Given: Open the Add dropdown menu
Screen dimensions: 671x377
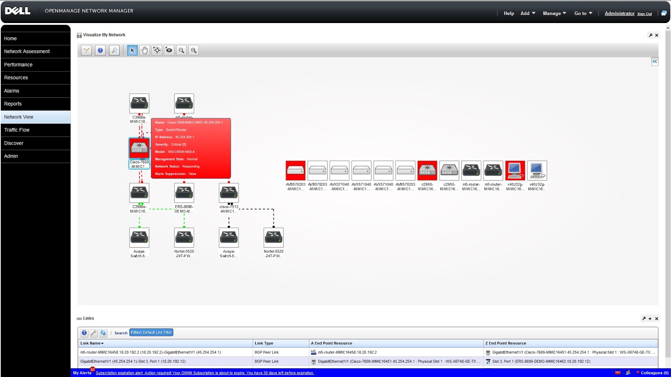Looking at the screenshot, I should pyautogui.click(x=527, y=13).
